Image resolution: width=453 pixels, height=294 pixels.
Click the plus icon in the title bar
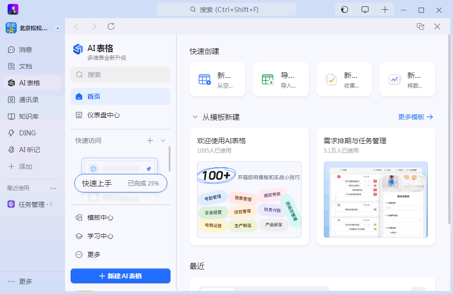[x=385, y=10]
